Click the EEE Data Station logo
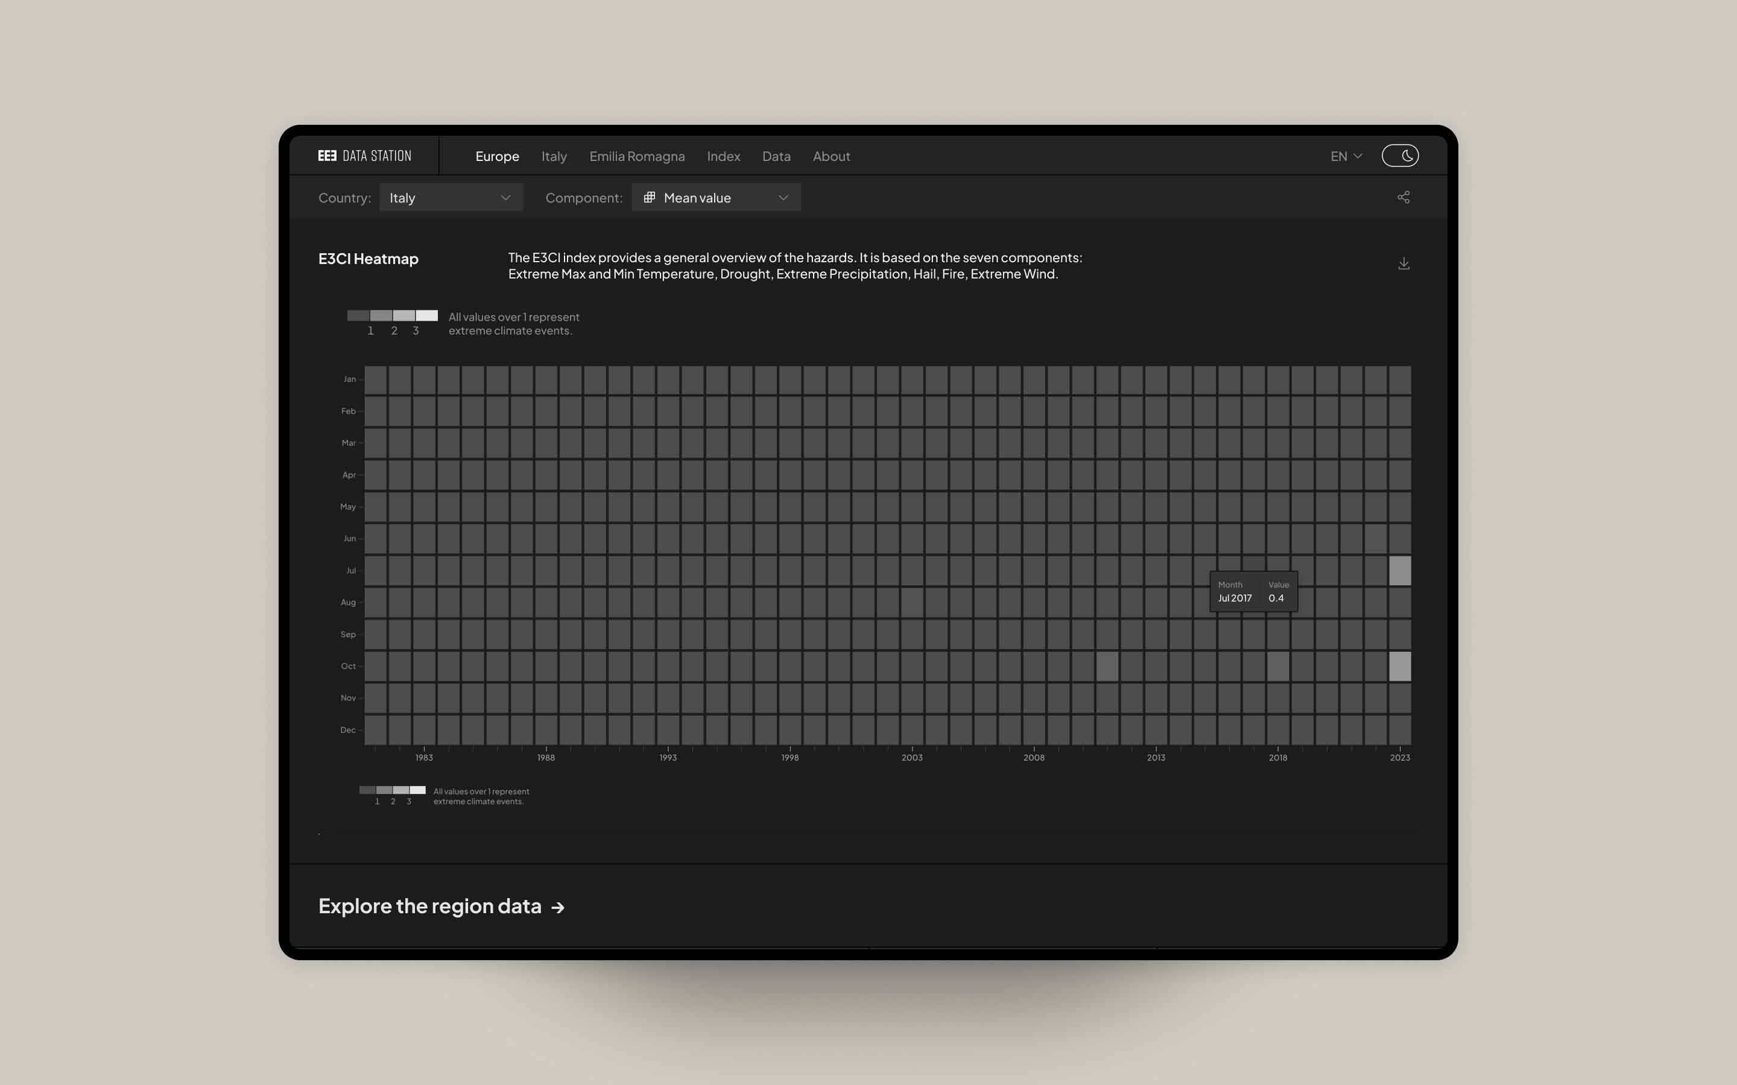This screenshot has height=1085, width=1737. (x=365, y=156)
